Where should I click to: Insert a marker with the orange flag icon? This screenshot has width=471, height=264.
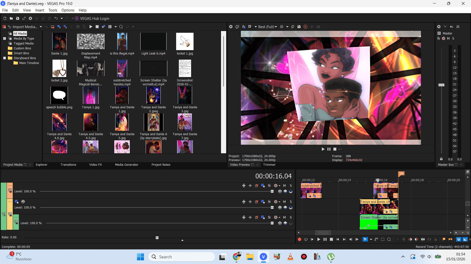coord(444,240)
